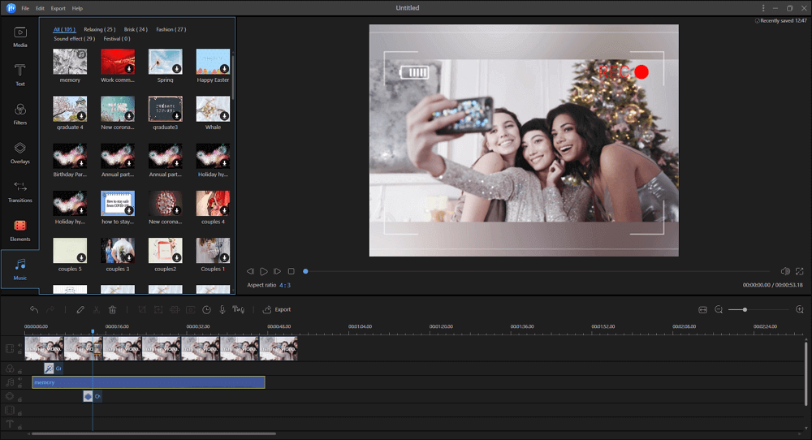This screenshot has width=812, height=440.
Task: Click the Text sidebar icon
Action: point(20,75)
